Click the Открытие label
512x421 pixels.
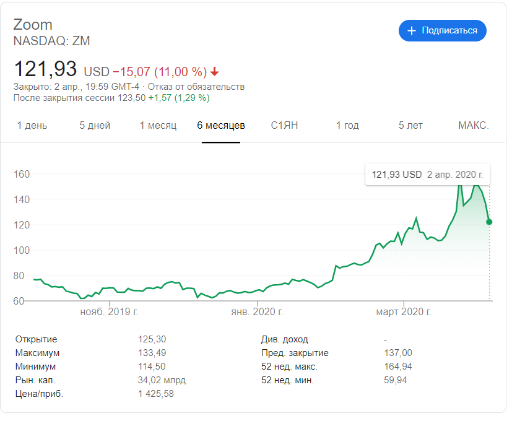point(36,339)
